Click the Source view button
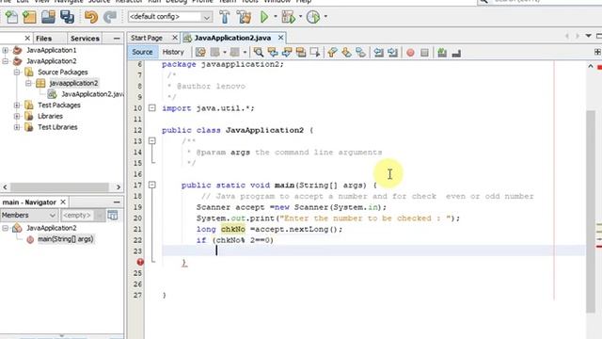This screenshot has width=602, height=339. pos(142,53)
